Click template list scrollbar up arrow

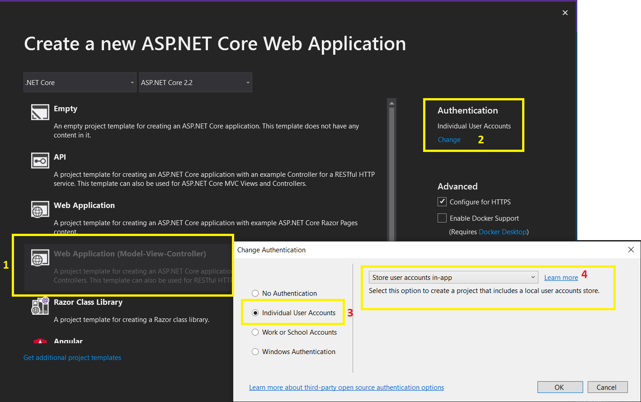pyautogui.click(x=392, y=103)
